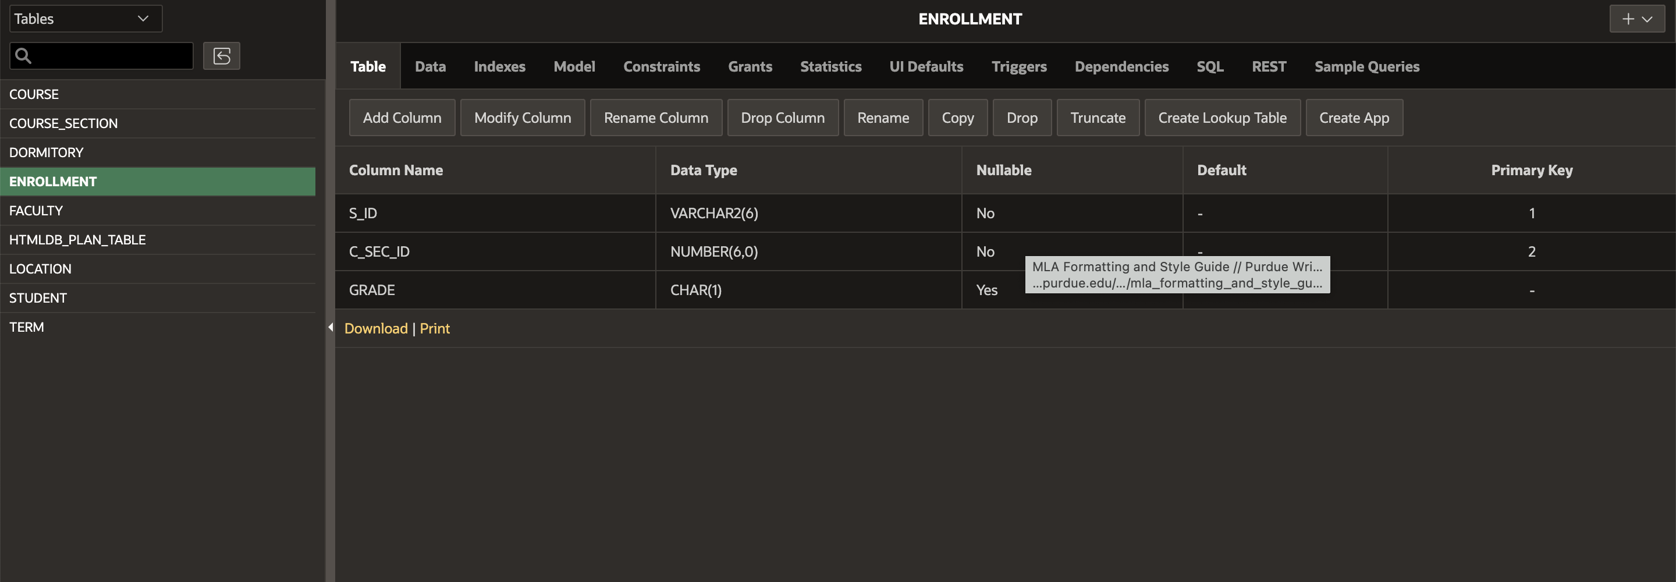This screenshot has height=582, width=1676.
Task: Click the reset search arrow icon button
Action: point(221,56)
